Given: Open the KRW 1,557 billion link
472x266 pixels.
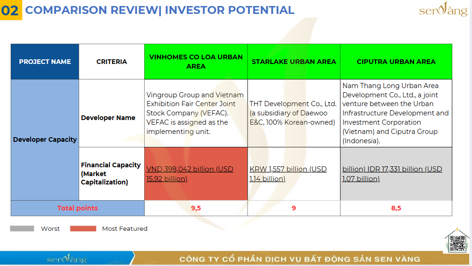Looking at the screenshot, I should click(x=288, y=174).
